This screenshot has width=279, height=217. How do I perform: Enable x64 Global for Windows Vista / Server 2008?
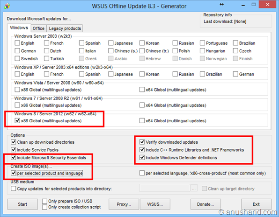[142, 90]
